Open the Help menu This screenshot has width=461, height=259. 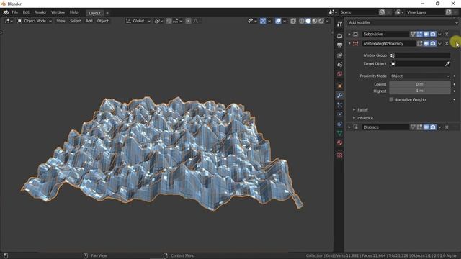[x=73, y=12]
